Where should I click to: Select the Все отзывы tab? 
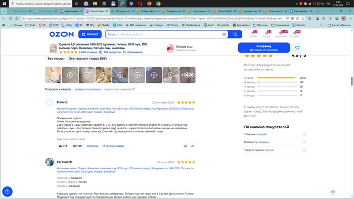click(x=56, y=59)
